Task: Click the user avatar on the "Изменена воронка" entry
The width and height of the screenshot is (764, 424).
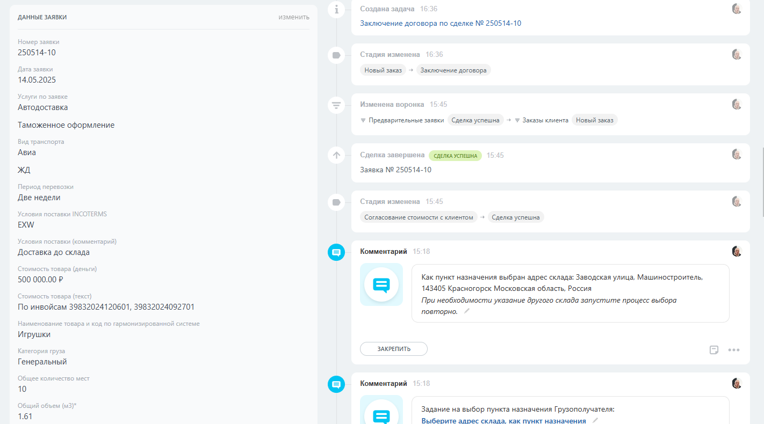Action: 737,104
